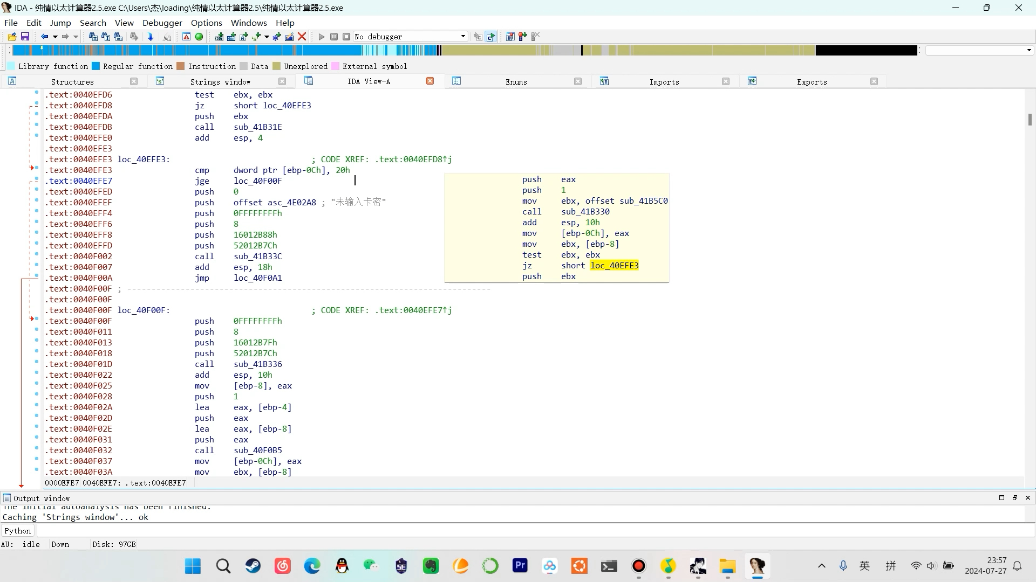Viewport: 1036px width, 582px height.
Task: Click the green circle icon in toolbar
Action: (199, 37)
